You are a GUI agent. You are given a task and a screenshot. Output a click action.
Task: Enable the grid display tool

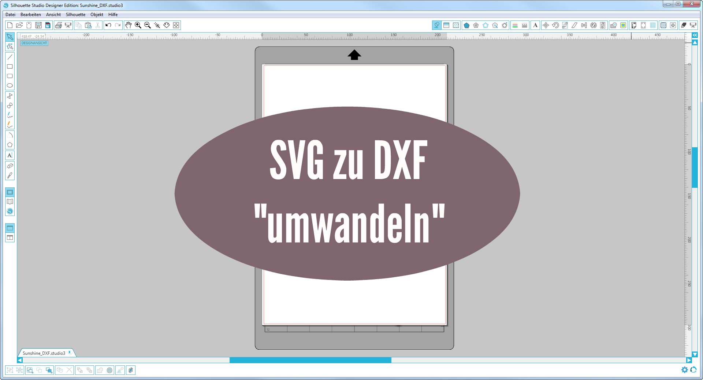[652, 25]
